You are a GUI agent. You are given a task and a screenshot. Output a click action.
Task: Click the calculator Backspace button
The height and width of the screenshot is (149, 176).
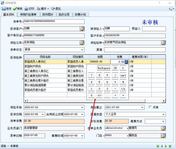pyautogui.click(x=104, y=68)
